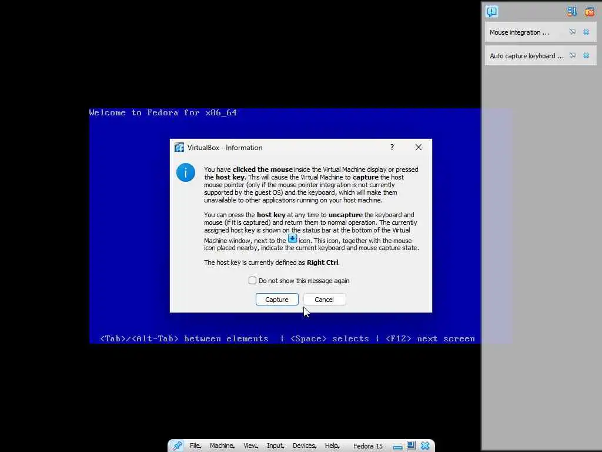
Task: Minimize the VM via mini toolbar icon
Action: [398, 447]
